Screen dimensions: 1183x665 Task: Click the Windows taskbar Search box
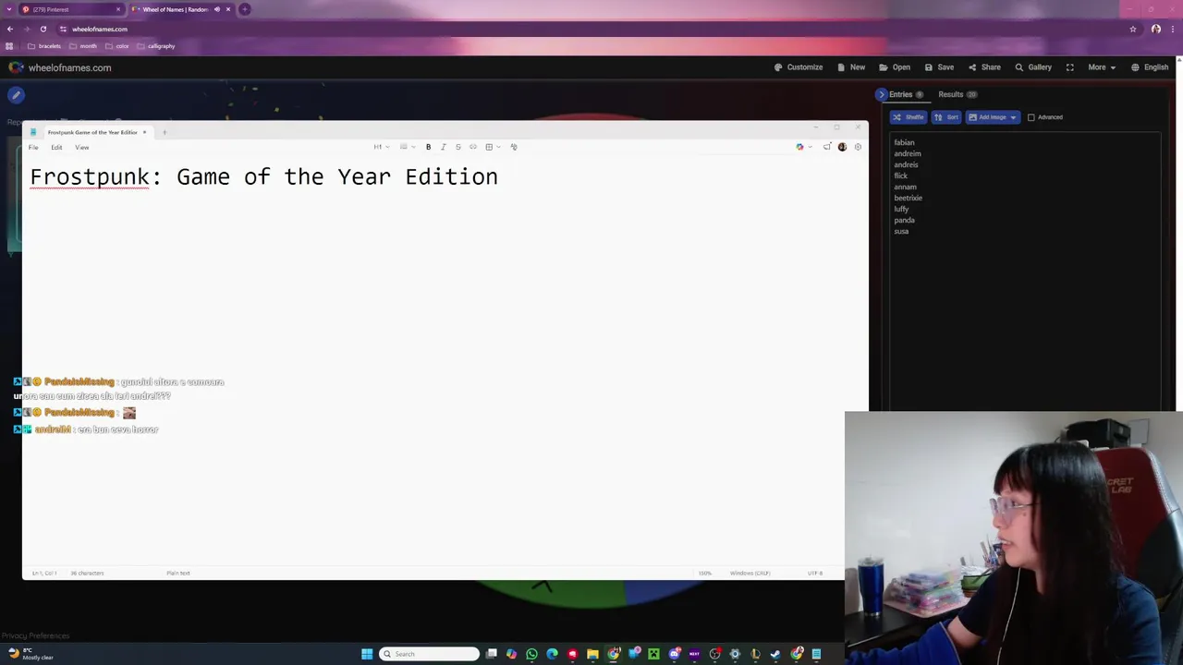tap(430, 654)
